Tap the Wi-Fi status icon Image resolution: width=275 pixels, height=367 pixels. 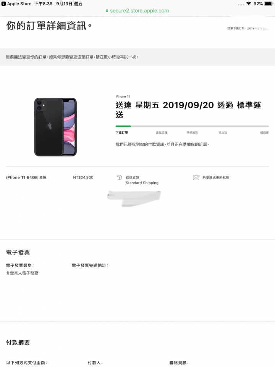249,3
